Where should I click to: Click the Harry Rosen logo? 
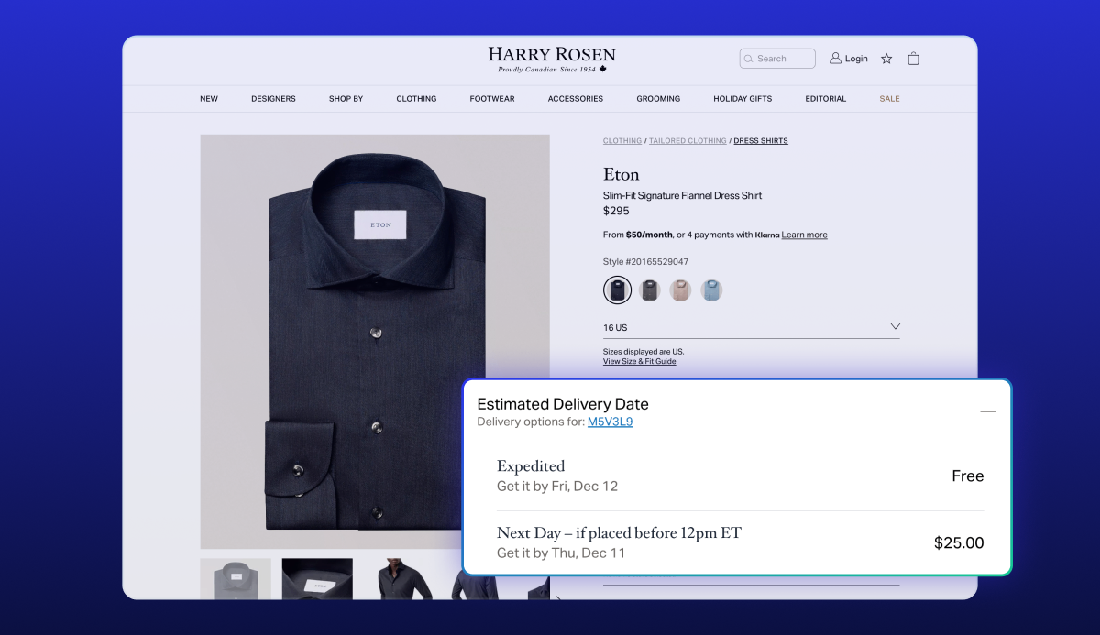pyautogui.click(x=552, y=60)
